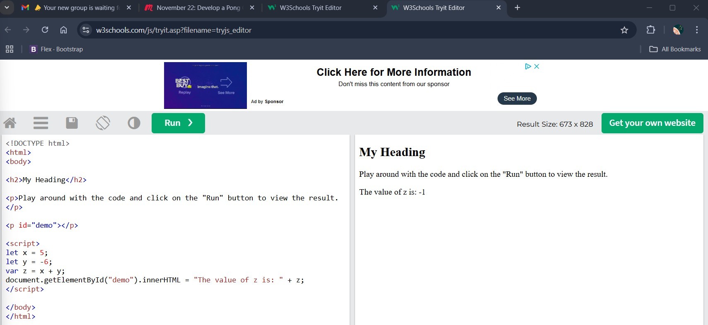Screen dimensions: 708x325
Task: Click 'Click Here for More Information' headline
Action: click(394, 72)
